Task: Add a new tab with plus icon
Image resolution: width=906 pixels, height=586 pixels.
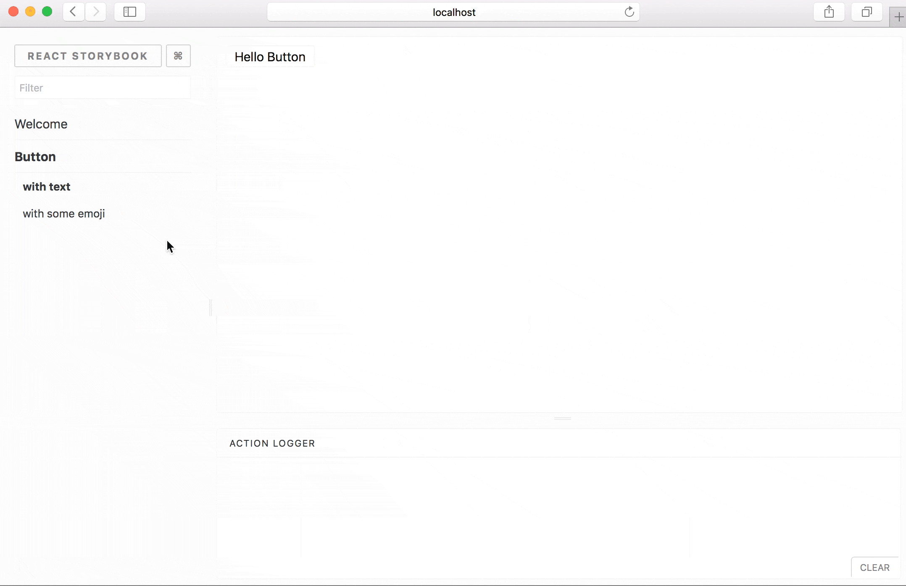Action: (x=898, y=17)
